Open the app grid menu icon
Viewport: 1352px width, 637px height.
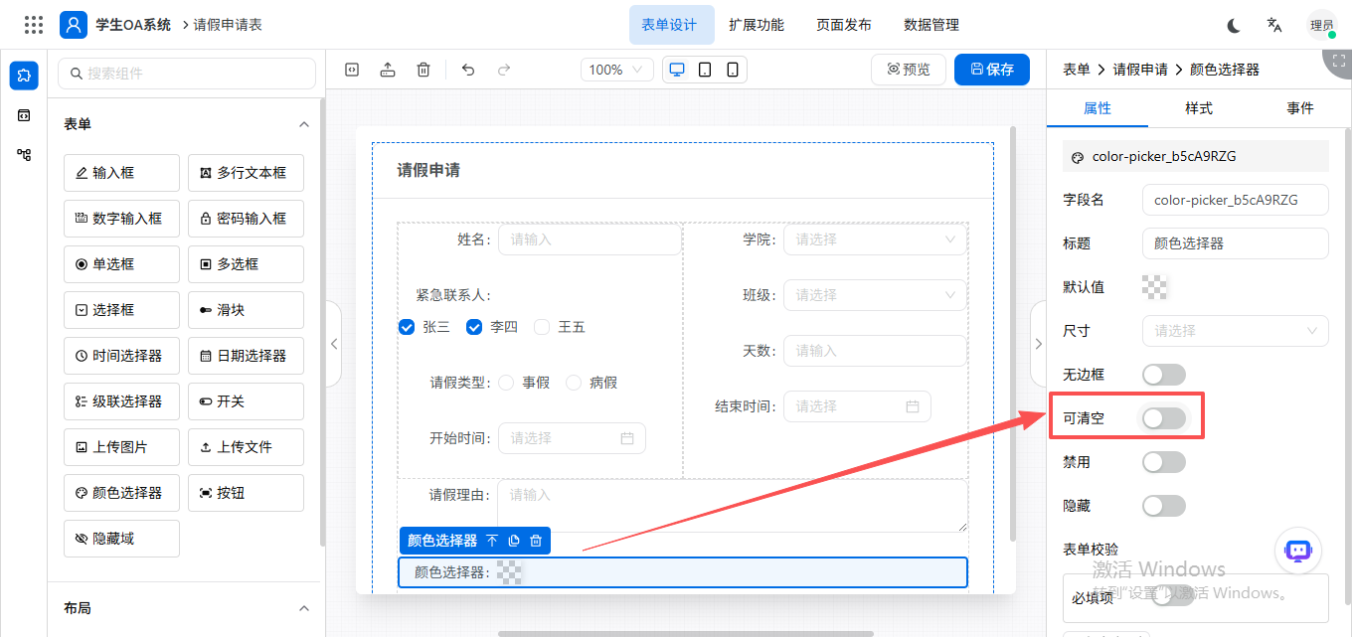[33, 25]
